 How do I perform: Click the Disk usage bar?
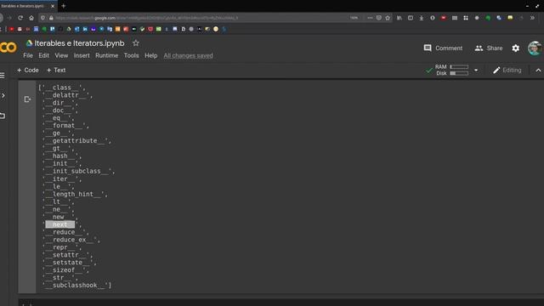459,73
